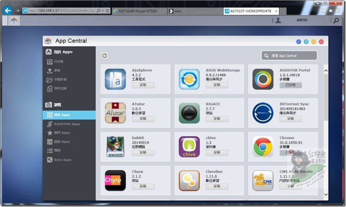The image size is (346, 207).
Task: Switch to the msn browser tab
Action: (x=195, y=11)
